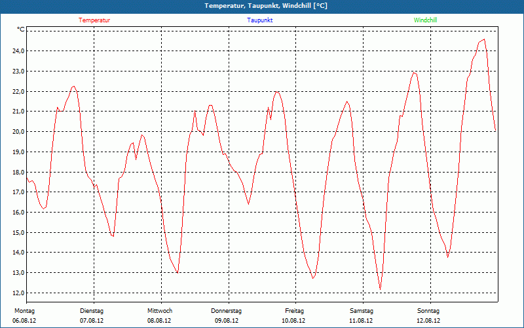Click the Donnerstag day label
This screenshot has width=524, height=328.
(x=226, y=311)
